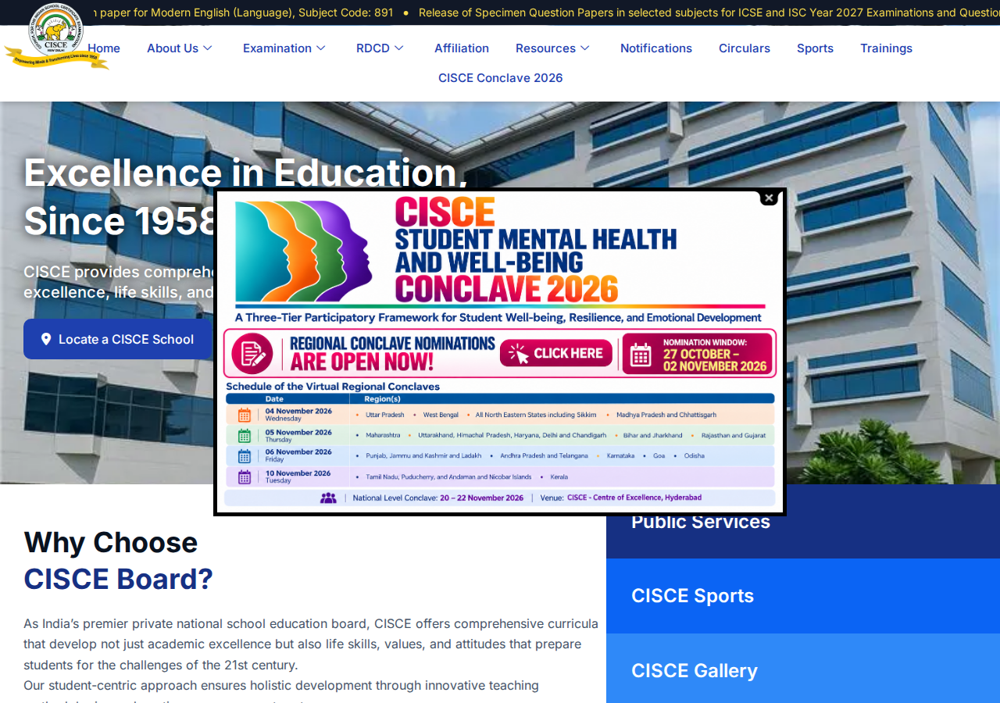This screenshot has height=703, width=1000.
Task: Click 'Uttar Pradesh' in the schedule table
Action: [385, 415]
